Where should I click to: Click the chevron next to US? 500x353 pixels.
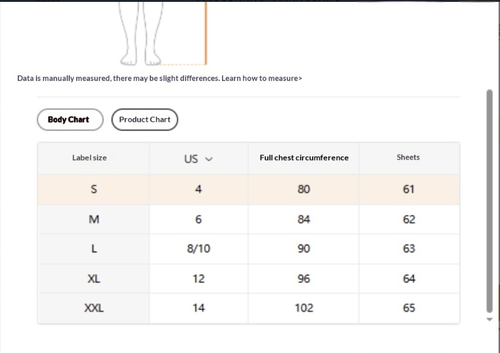point(209,159)
